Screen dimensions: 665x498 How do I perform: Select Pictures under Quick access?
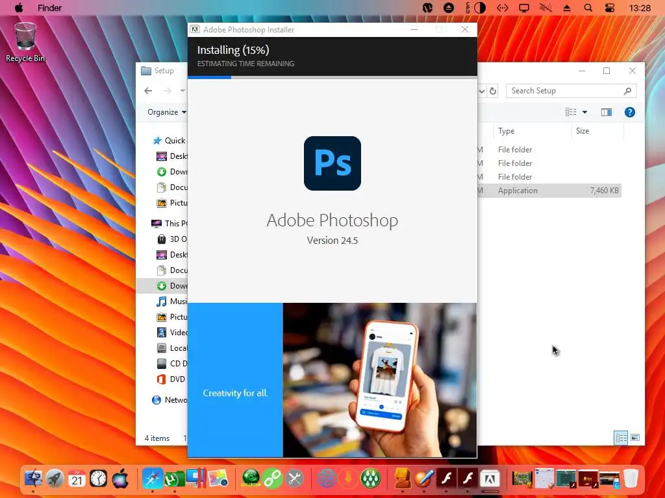pyautogui.click(x=172, y=203)
